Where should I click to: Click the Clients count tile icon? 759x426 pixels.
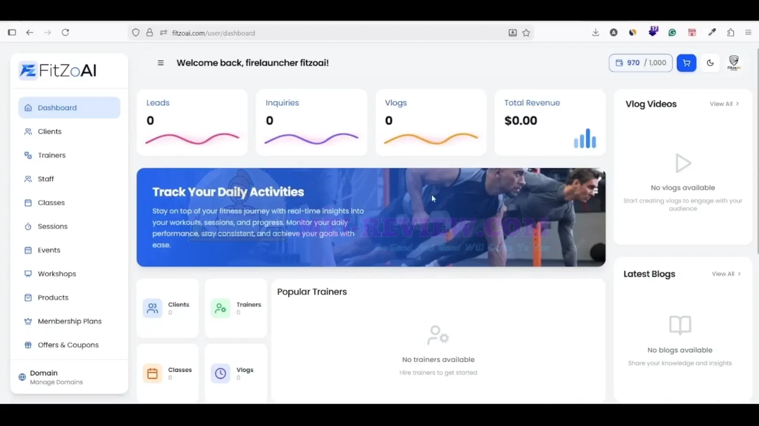pos(152,308)
